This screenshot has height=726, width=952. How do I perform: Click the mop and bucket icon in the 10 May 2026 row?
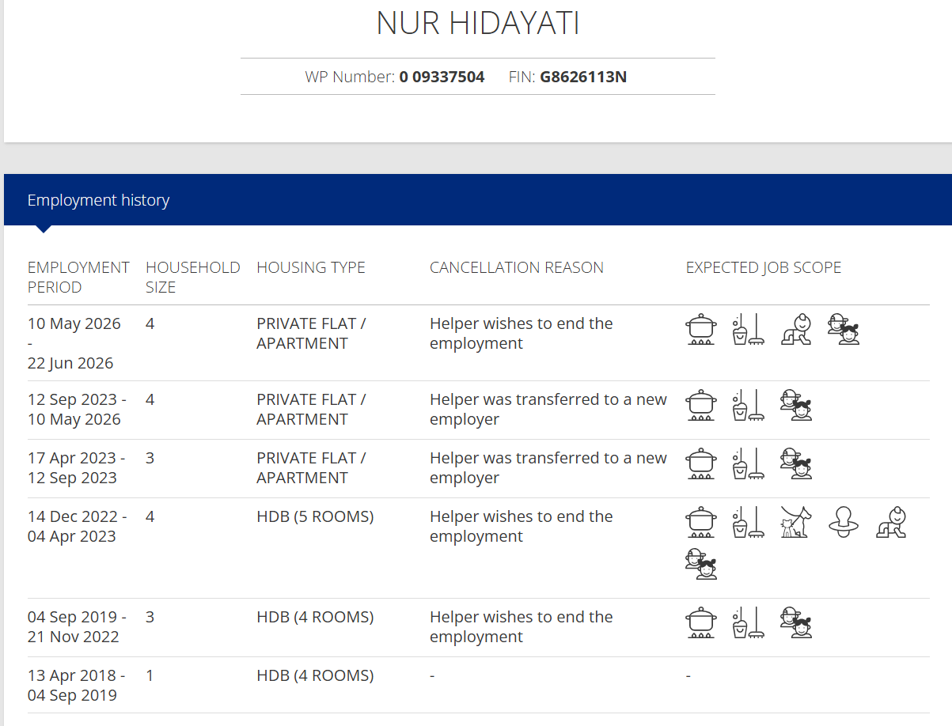click(x=749, y=330)
